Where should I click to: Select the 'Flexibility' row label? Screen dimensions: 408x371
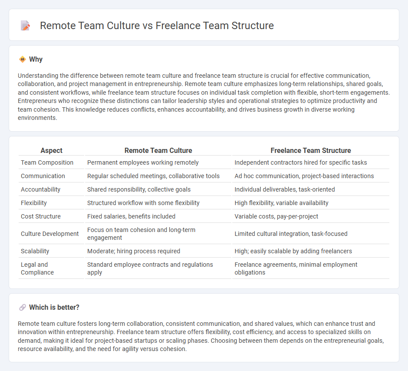click(x=34, y=203)
